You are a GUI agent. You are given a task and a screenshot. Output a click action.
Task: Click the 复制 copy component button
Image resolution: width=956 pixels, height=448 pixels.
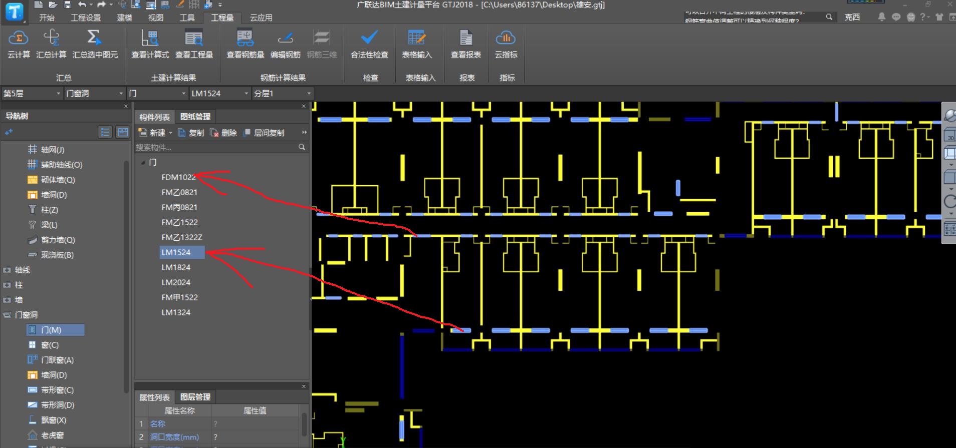point(191,133)
